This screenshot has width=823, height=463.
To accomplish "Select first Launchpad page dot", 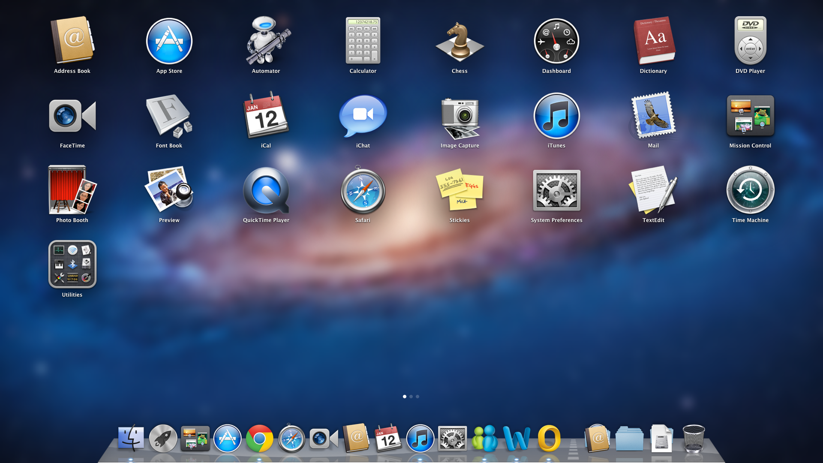I will (x=405, y=396).
